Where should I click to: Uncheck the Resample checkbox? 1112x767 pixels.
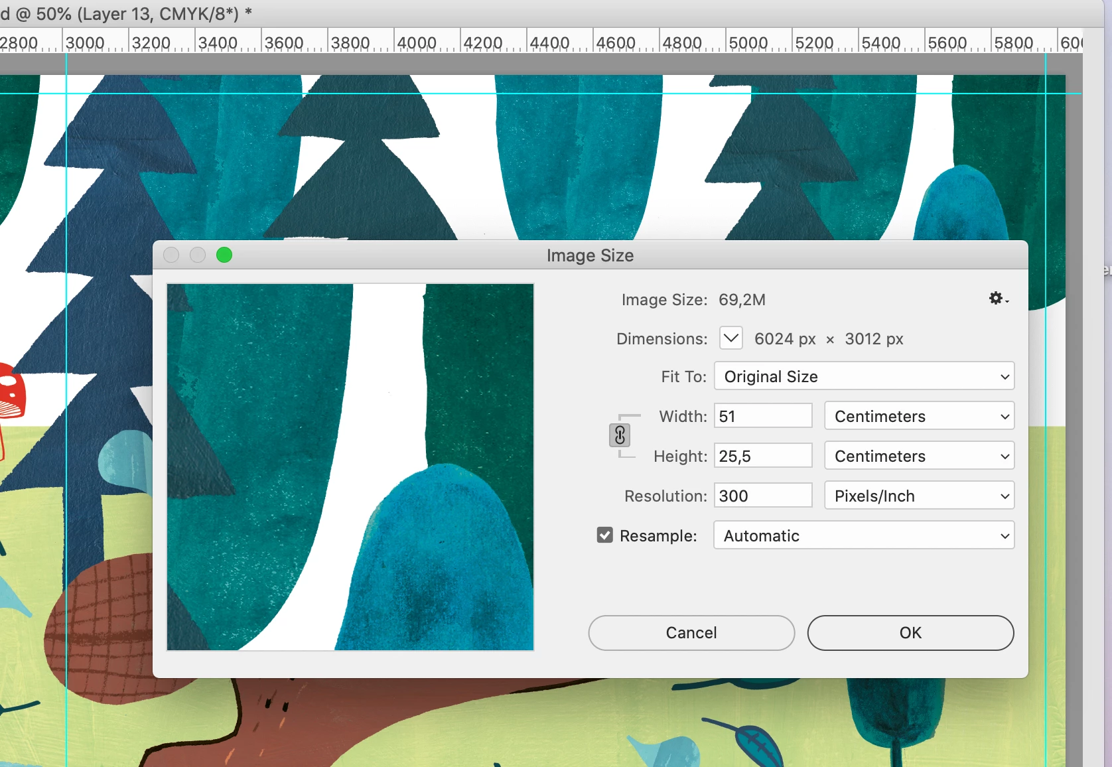point(604,535)
